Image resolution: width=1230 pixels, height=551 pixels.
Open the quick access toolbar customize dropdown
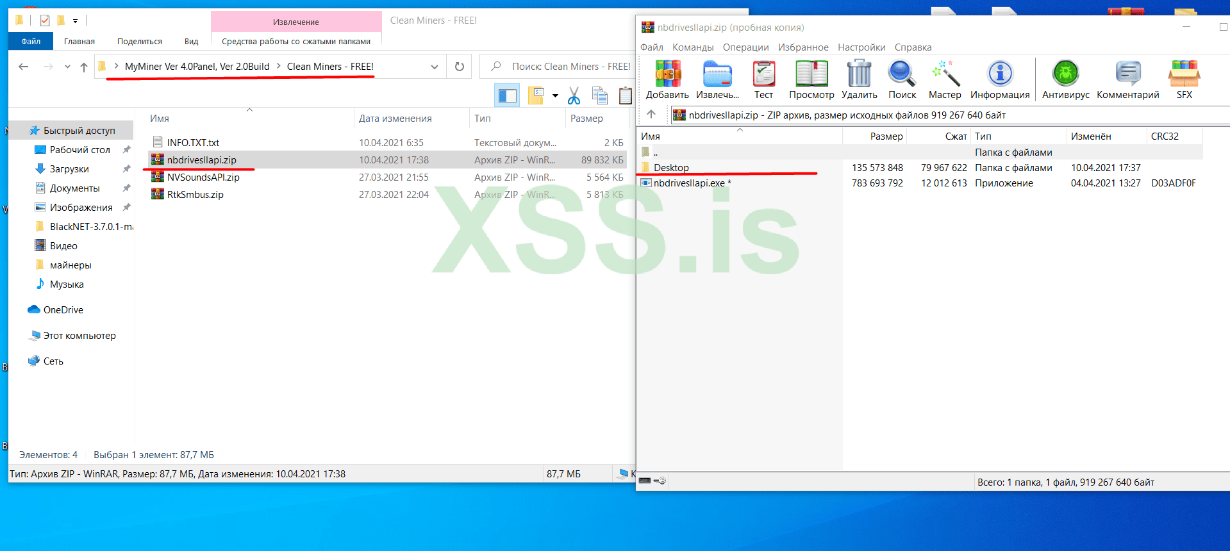click(x=75, y=21)
